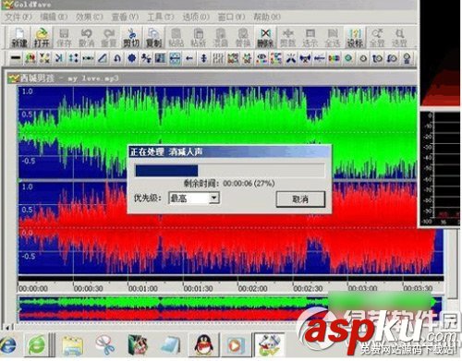The height and width of the screenshot is (361, 462).
Task: Click the 撤消 (Undo) toolbar icon
Action: pos(87,38)
